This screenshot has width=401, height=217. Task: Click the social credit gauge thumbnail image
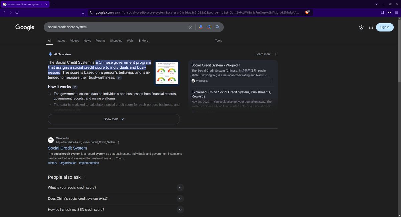coord(167,73)
